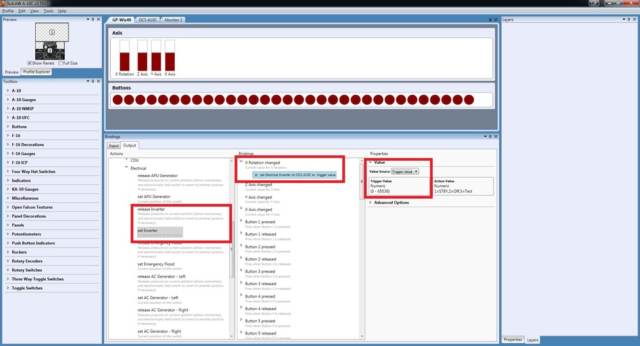Click the first red button indicator
This screenshot has width=640, height=346.
pos(118,100)
